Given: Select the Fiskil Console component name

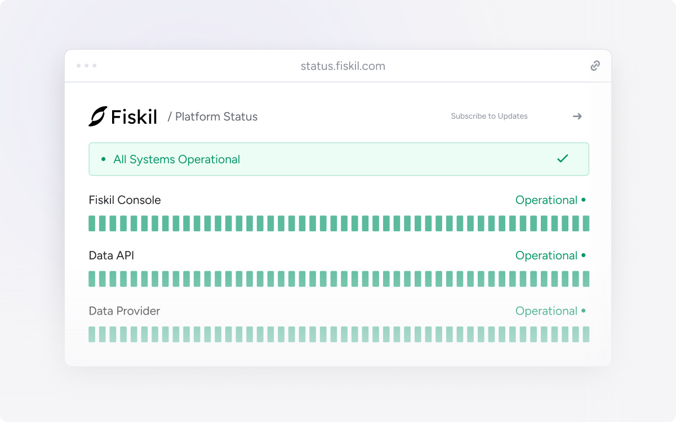Looking at the screenshot, I should [x=124, y=200].
